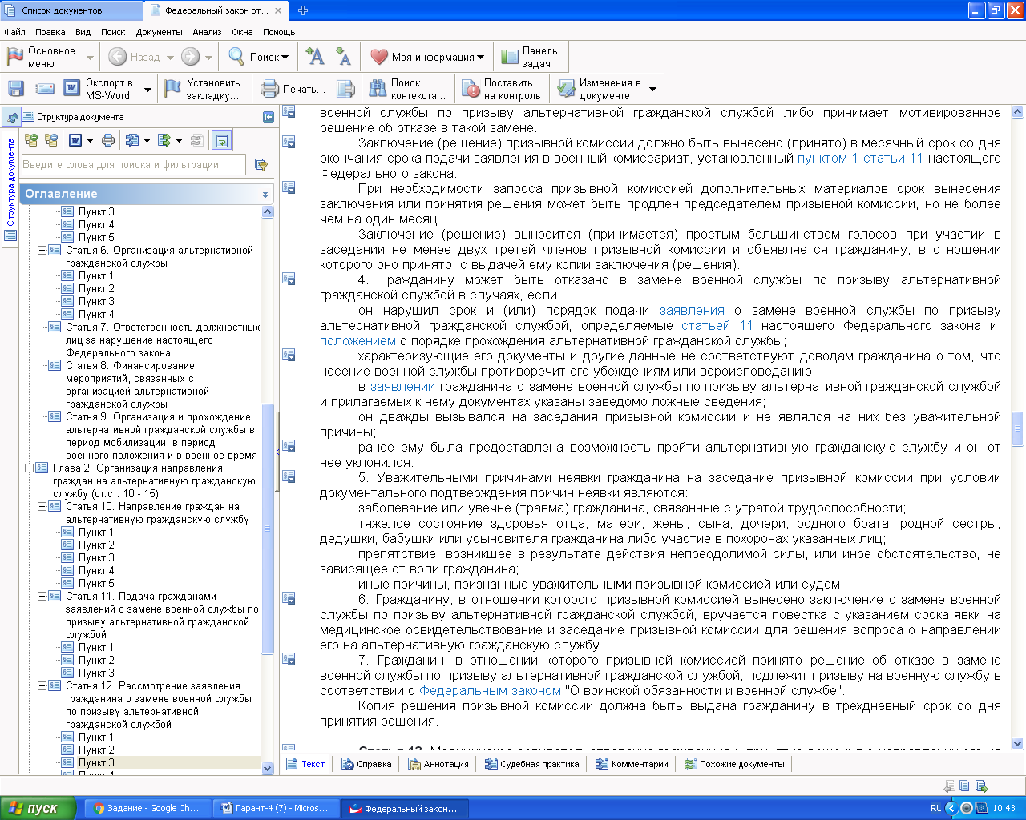Toggle the Панель задач button
This screenshot has height=820, width=1026.
(530, 57)
